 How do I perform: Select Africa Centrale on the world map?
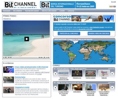pos(86,54)
